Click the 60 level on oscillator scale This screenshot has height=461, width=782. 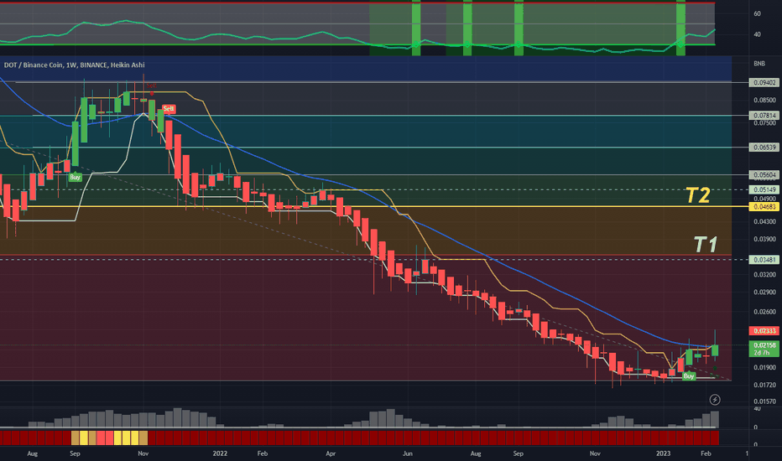pyautogui.click(x=757, y=14)
